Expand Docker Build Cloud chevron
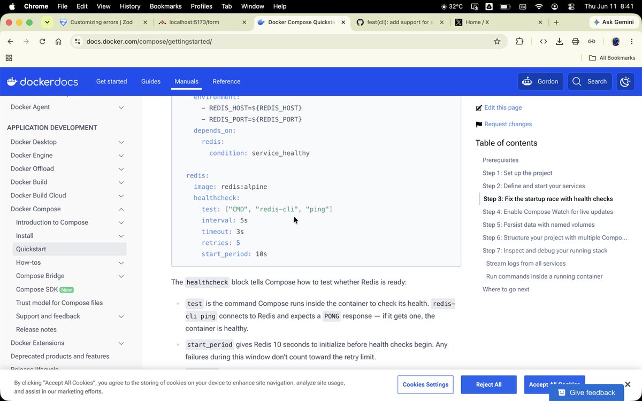The width and height of the screenshot is (642, 401). [x=121, y=196]
